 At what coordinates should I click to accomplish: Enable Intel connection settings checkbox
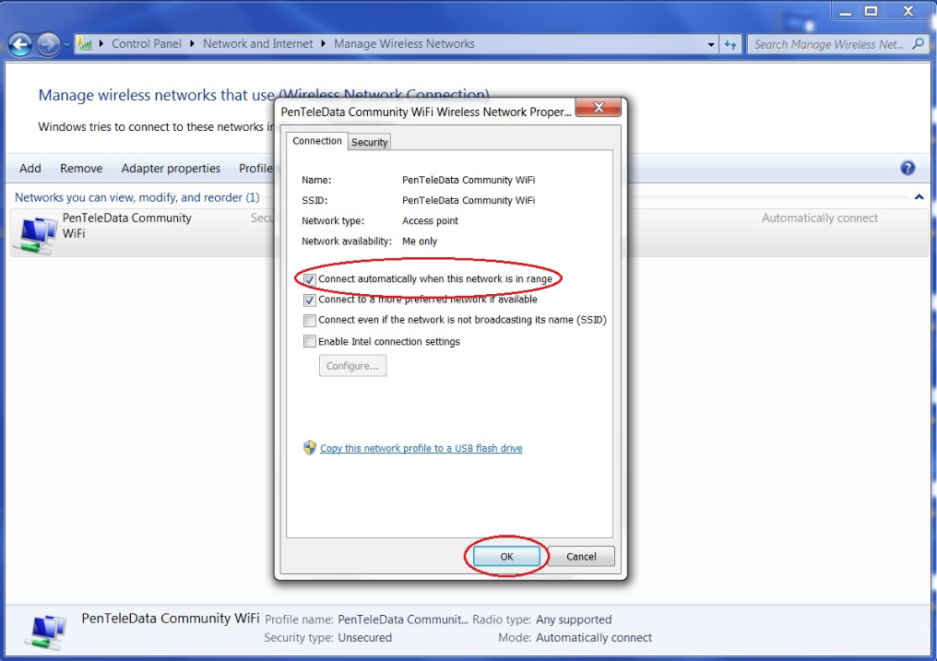[x=310, y=342]
